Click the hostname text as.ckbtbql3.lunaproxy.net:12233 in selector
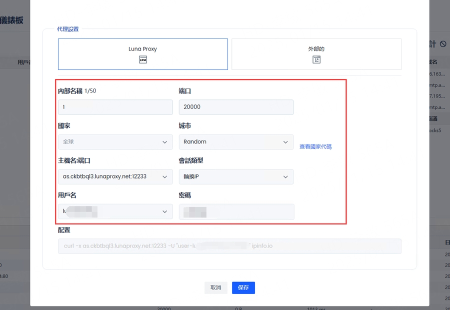Viewport: 450px width, 310px height. [104, 177]
